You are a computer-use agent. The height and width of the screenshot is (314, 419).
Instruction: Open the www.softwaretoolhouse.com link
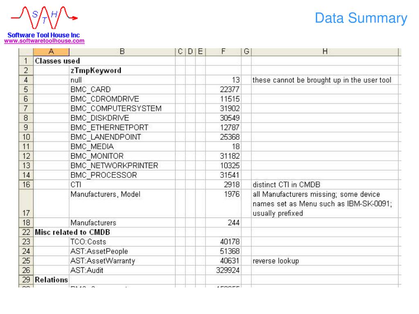coord(44,41)
